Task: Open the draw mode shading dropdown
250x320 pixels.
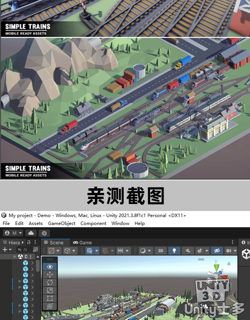Action: click(x=145, y=251)
